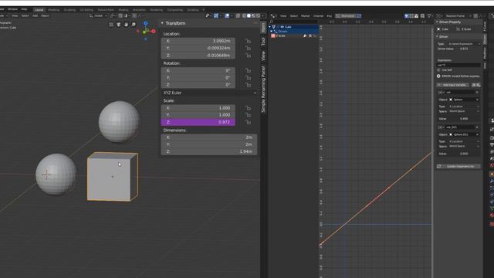Lock the X scale field
The height and width of the screenshot is (278, 494).
[248, 108]
